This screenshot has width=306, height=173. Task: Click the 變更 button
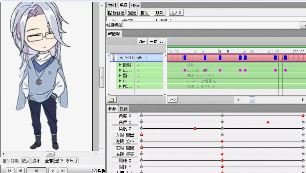tap(132, 13)
